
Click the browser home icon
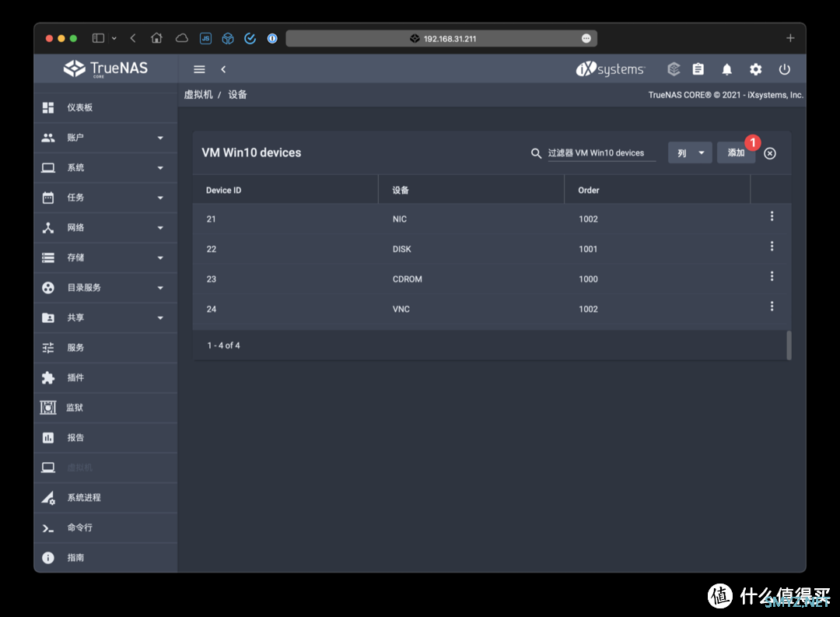(x=156, y=39)
